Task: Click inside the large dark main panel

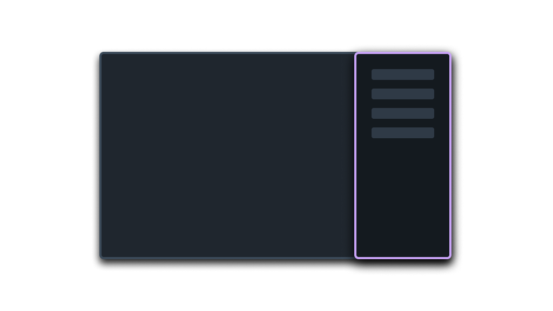Action: [227, 155]
